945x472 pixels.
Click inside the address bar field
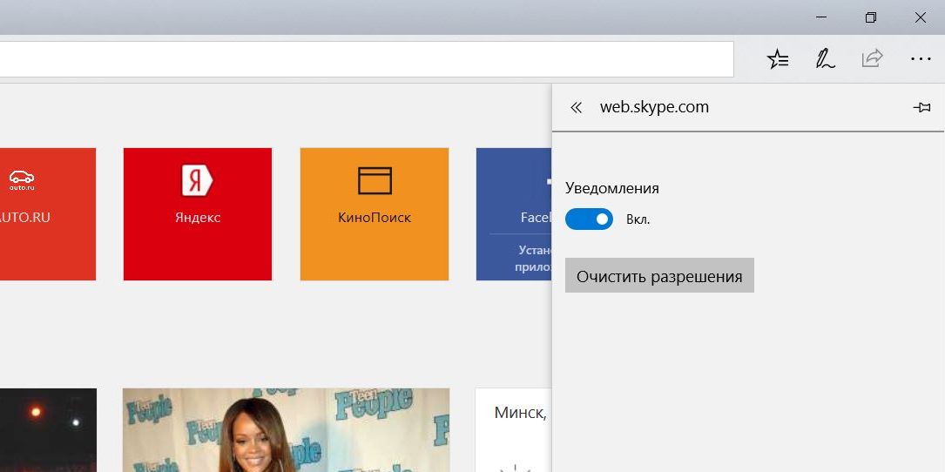click(x=366, y=59)
